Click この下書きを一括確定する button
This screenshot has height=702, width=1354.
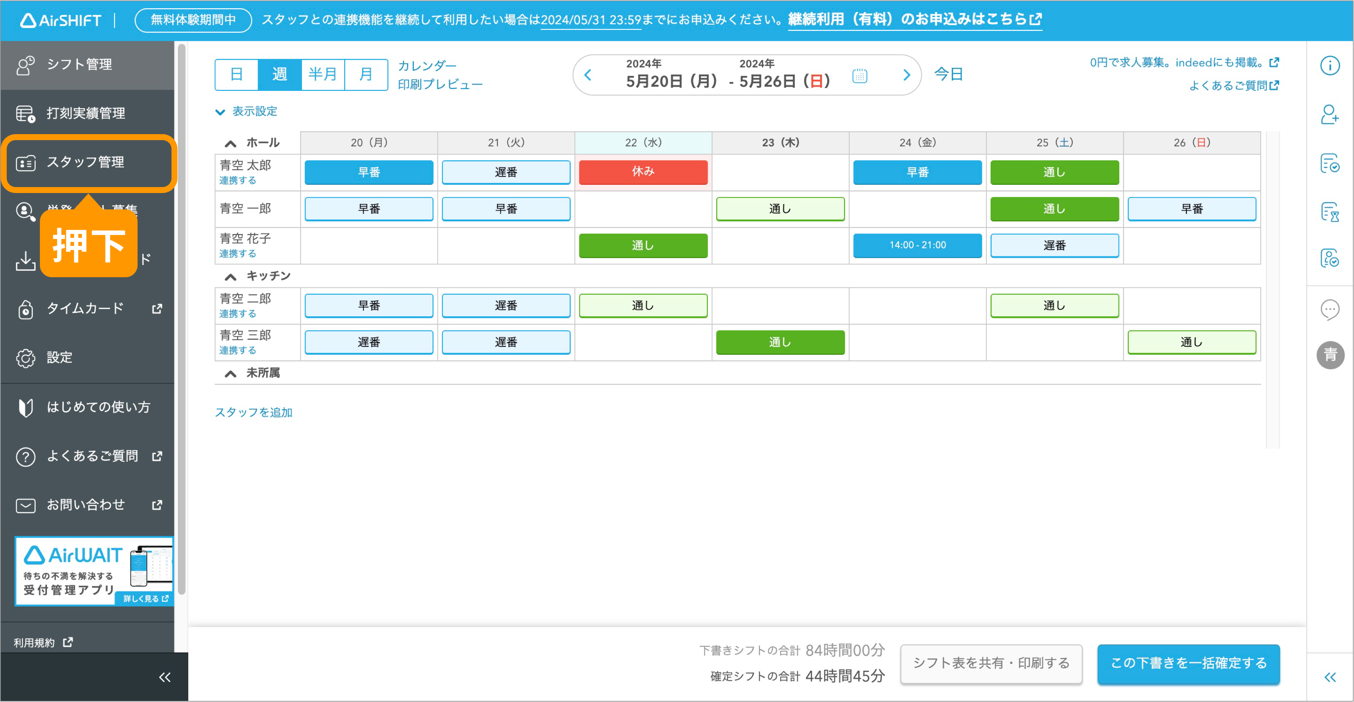[1188, 664]
